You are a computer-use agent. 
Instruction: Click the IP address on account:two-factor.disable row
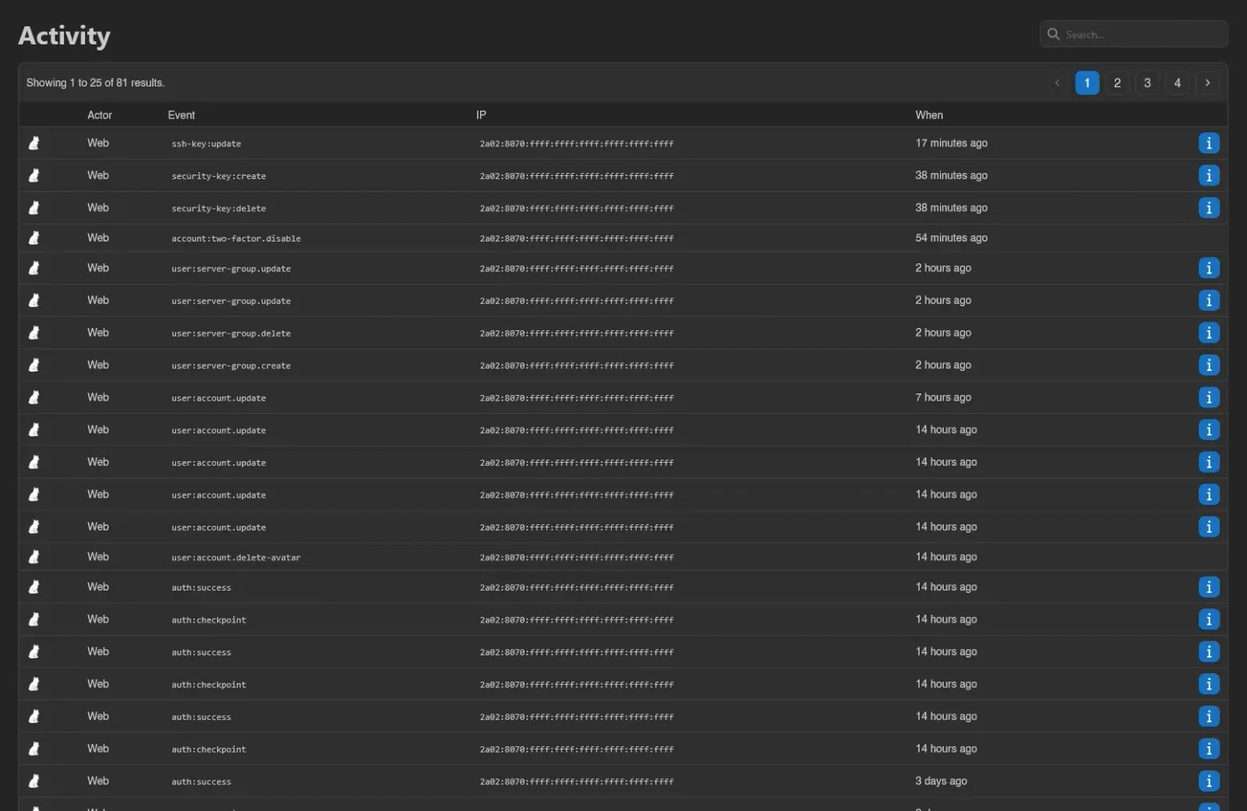point(577,238)
